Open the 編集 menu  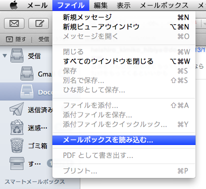click(100, 5)
